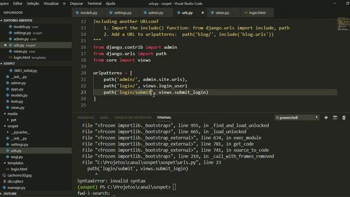
Task: Open login.html templates in open editors
Action: [x=36, y=57]
